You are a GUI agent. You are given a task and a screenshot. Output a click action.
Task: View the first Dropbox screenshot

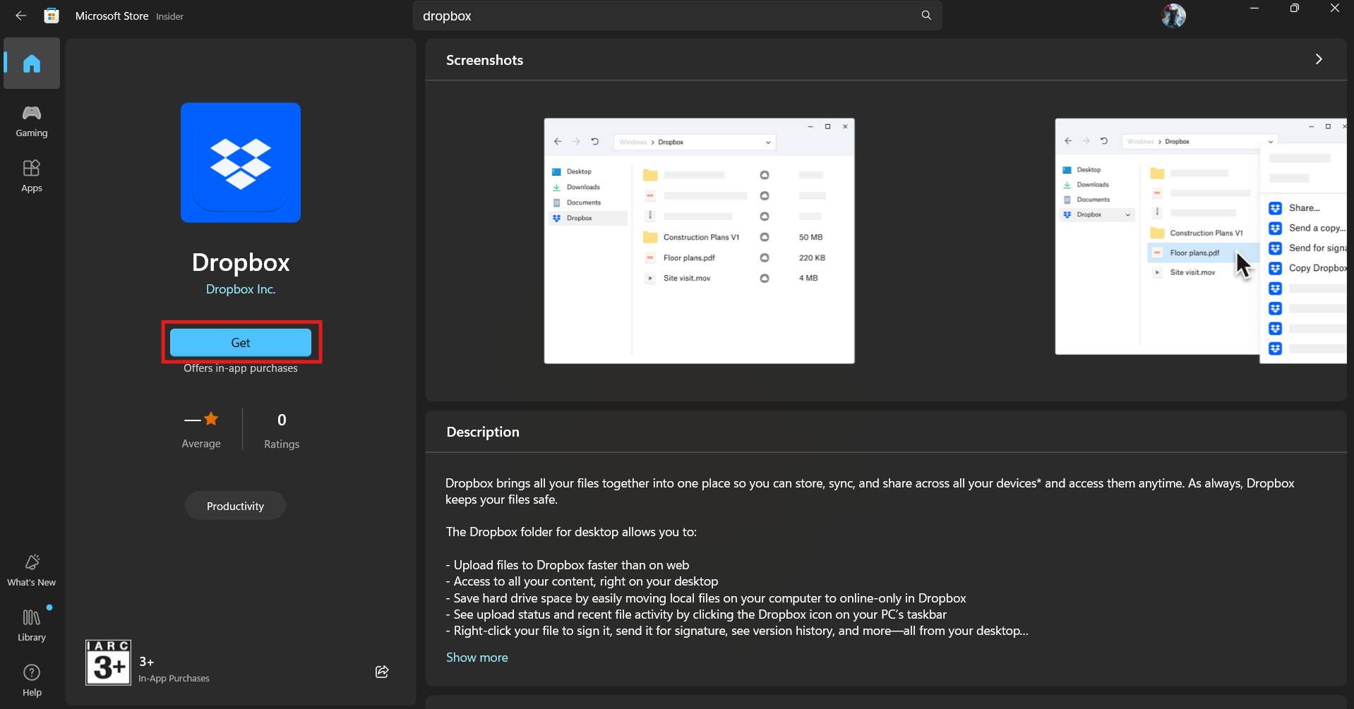(698, 240)
